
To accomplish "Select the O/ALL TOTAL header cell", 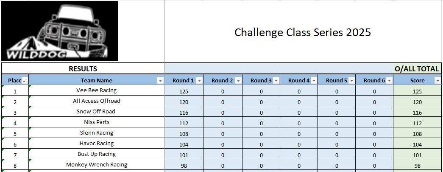I will pos(303,69).
